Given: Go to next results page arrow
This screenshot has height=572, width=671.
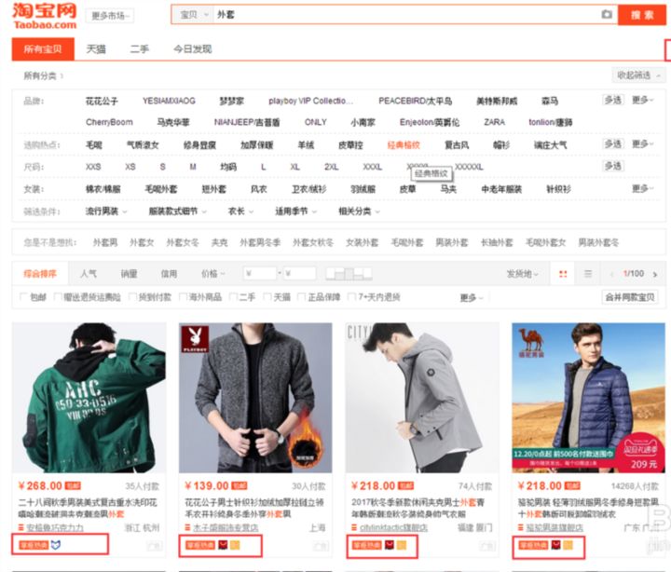Looking at the screenshot, I should click(655, 274).
